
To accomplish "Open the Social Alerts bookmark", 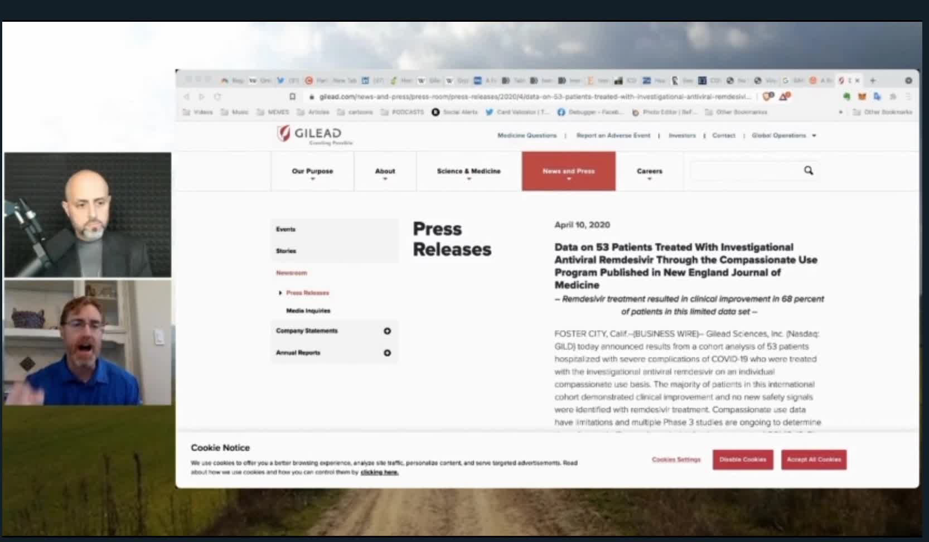I will pyautogui.click(x=454, y=112).
